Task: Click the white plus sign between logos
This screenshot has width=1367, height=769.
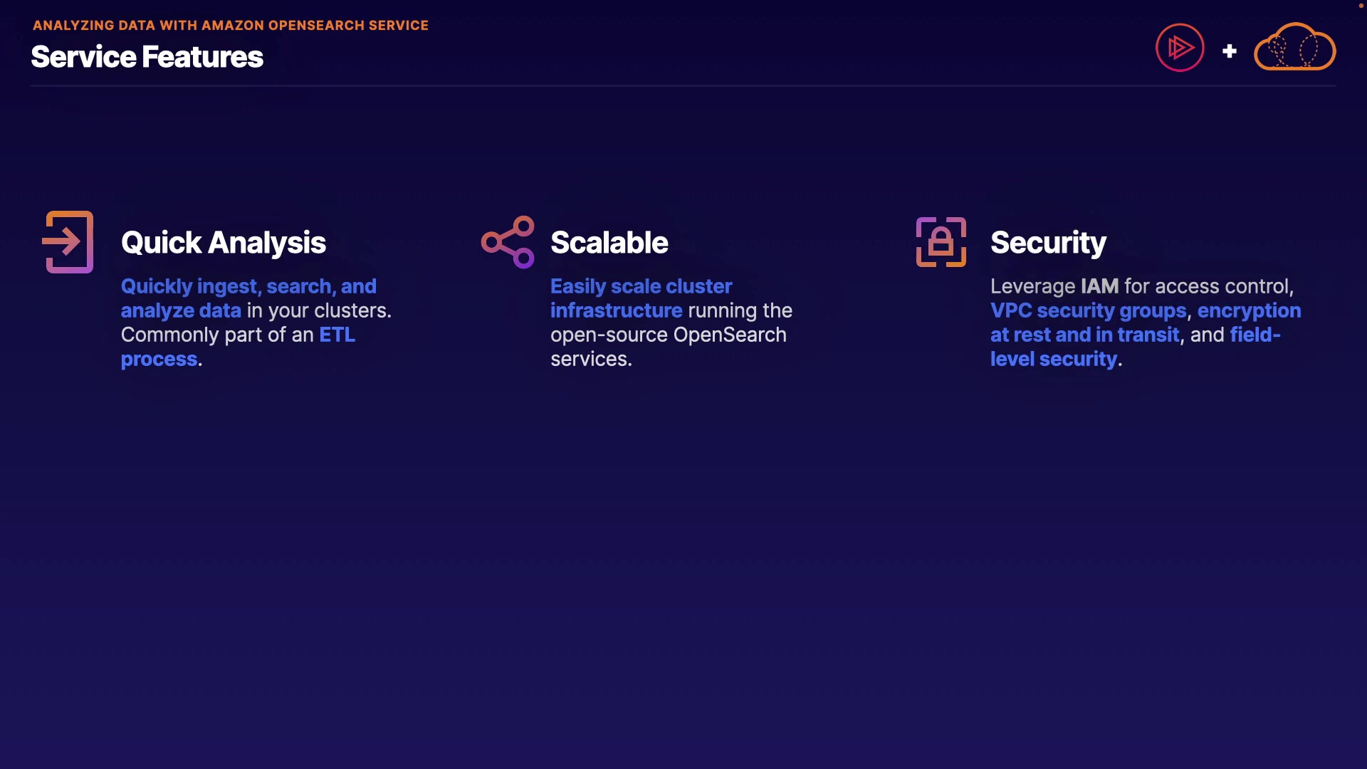Action: coord(1230,51)
